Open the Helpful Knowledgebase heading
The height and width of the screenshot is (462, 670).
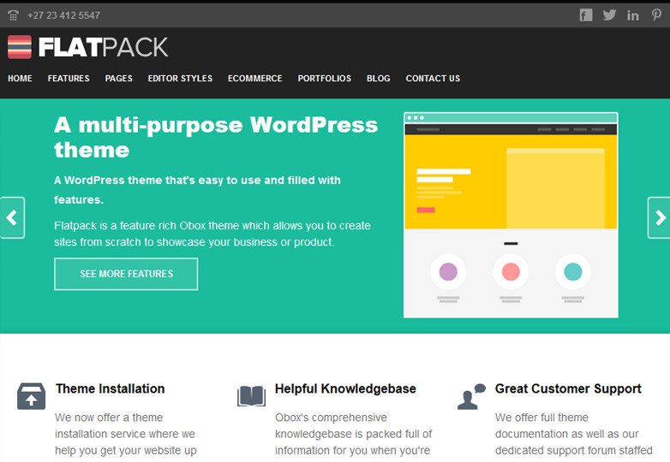pyautogui.click(x=345, y=388)
